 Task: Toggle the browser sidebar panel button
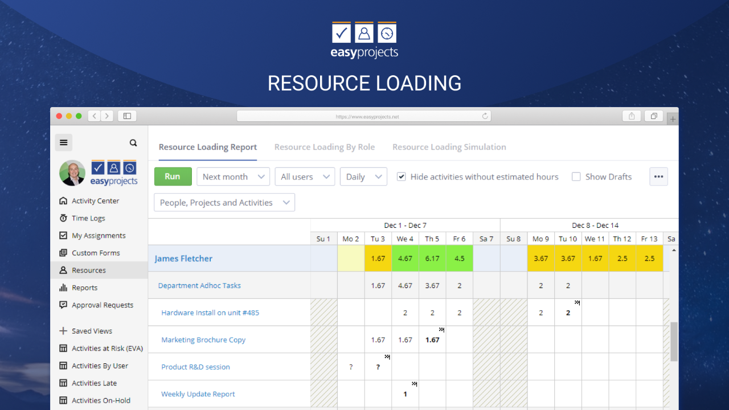coord(127,116)
